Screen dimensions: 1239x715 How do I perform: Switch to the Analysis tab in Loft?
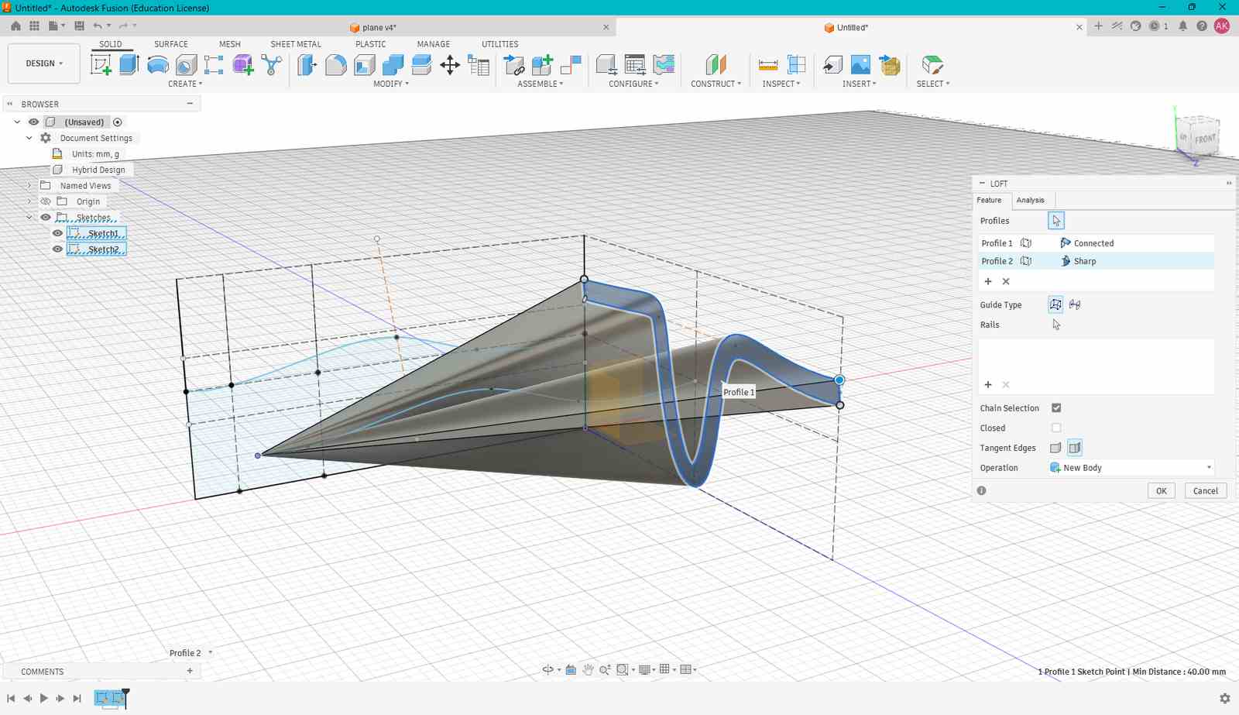(1030, 200)
